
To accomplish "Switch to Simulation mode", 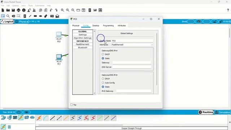I will 222,112.
